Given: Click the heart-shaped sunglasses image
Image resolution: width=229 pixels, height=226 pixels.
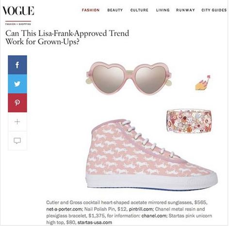Looking at the screenshot, I should tap(129, 78).
